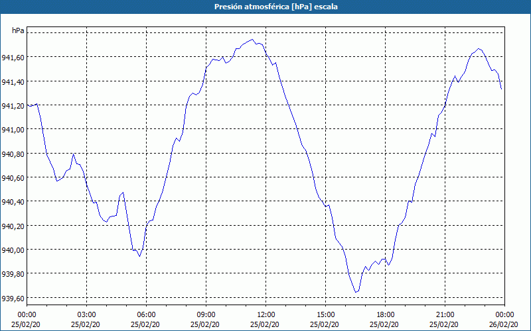This screenshot has height=331, width=531.
Task: Click the 03:00 time axis label
Action: point(86,315)
